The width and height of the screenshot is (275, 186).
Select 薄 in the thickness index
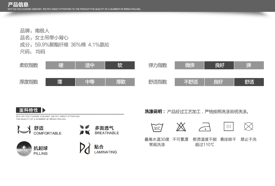[60, 82]
